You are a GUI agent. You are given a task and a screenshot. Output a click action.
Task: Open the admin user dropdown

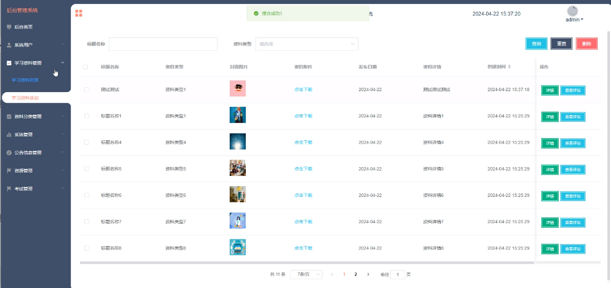tap(574, 19)
